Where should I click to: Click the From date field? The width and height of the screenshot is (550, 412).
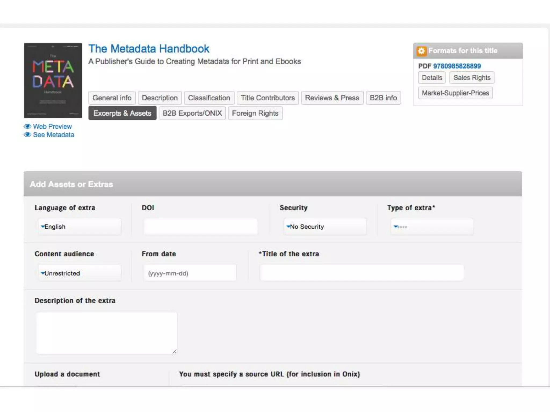(x=190, y=273)
